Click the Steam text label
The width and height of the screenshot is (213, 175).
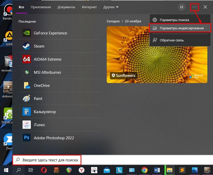(39, 46)
